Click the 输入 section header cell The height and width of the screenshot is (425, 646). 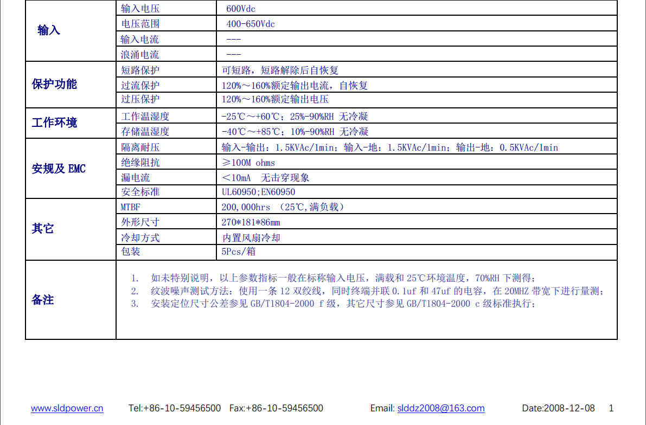[49, 30]
